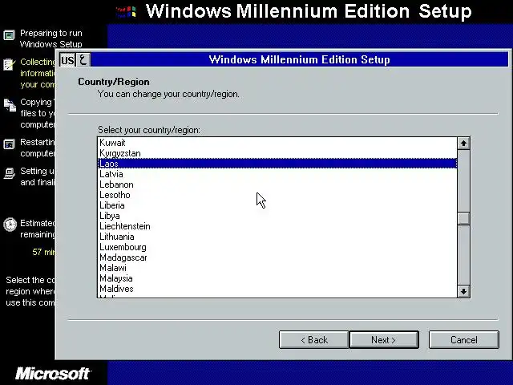Pick Liechtenstein in the region list
513x385 pixels.
pos(277,226)
